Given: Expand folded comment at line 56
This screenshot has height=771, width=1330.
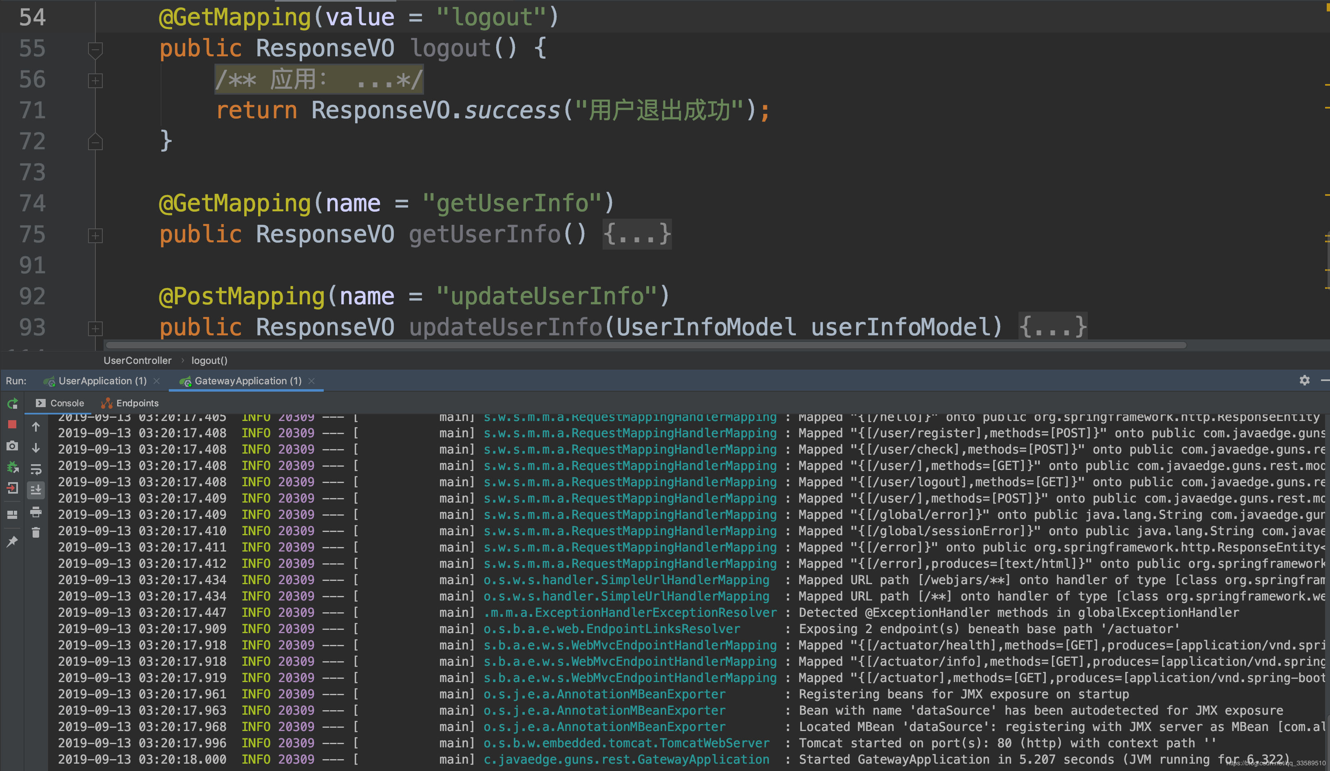Looking at the screenshot, I should [95, 80].
